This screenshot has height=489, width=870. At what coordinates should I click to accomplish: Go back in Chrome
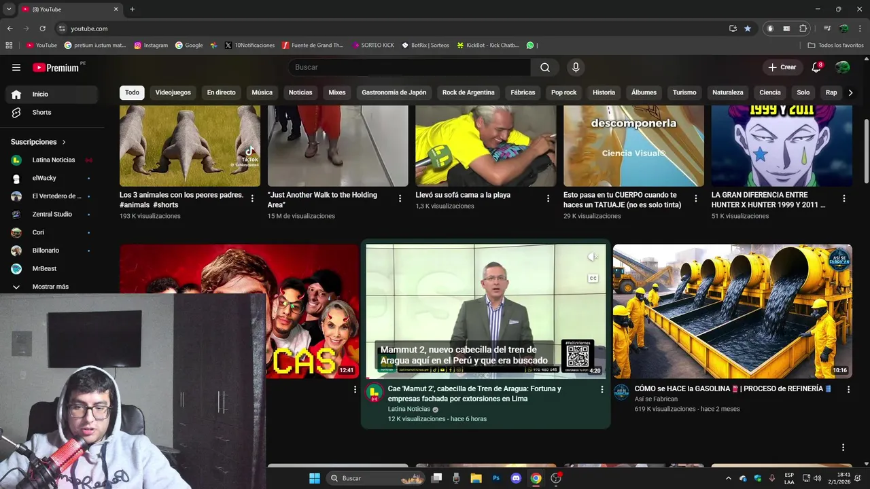point(10,29)
